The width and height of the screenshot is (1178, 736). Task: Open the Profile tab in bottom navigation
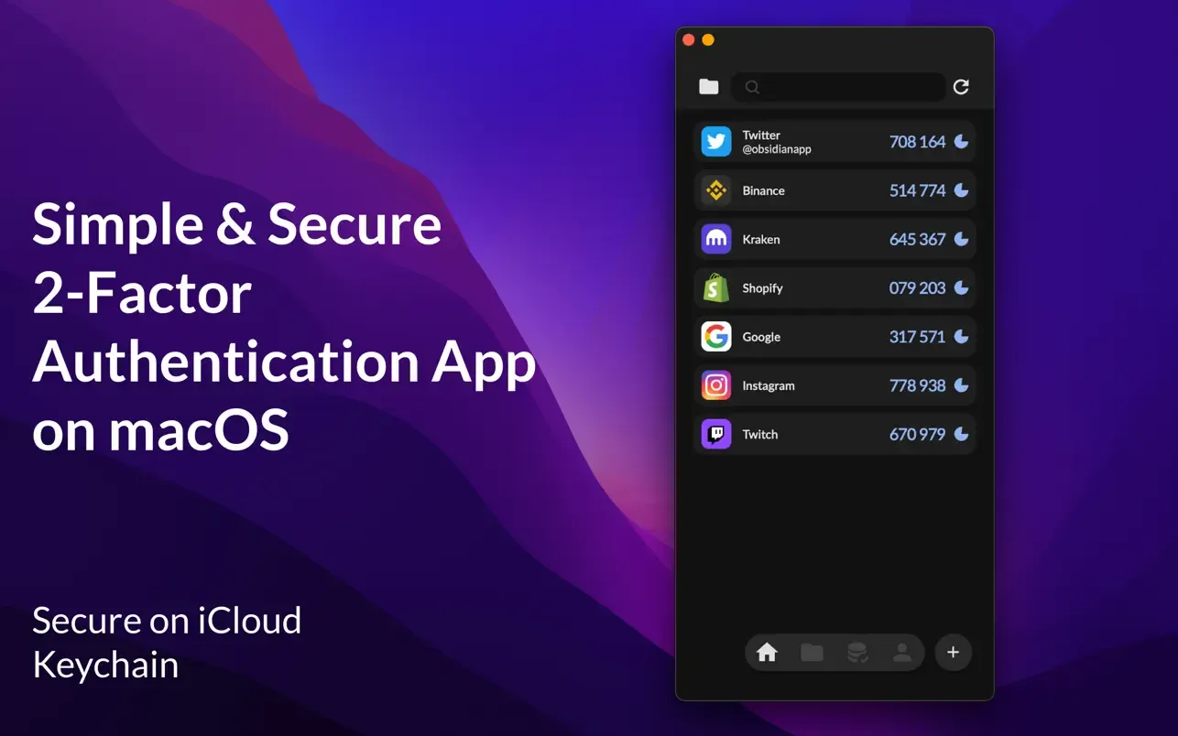pos(902,653)
